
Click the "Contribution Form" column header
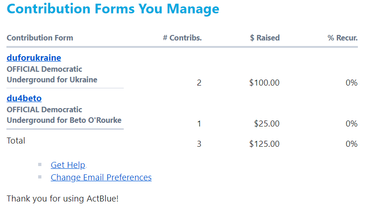[40, 38]
